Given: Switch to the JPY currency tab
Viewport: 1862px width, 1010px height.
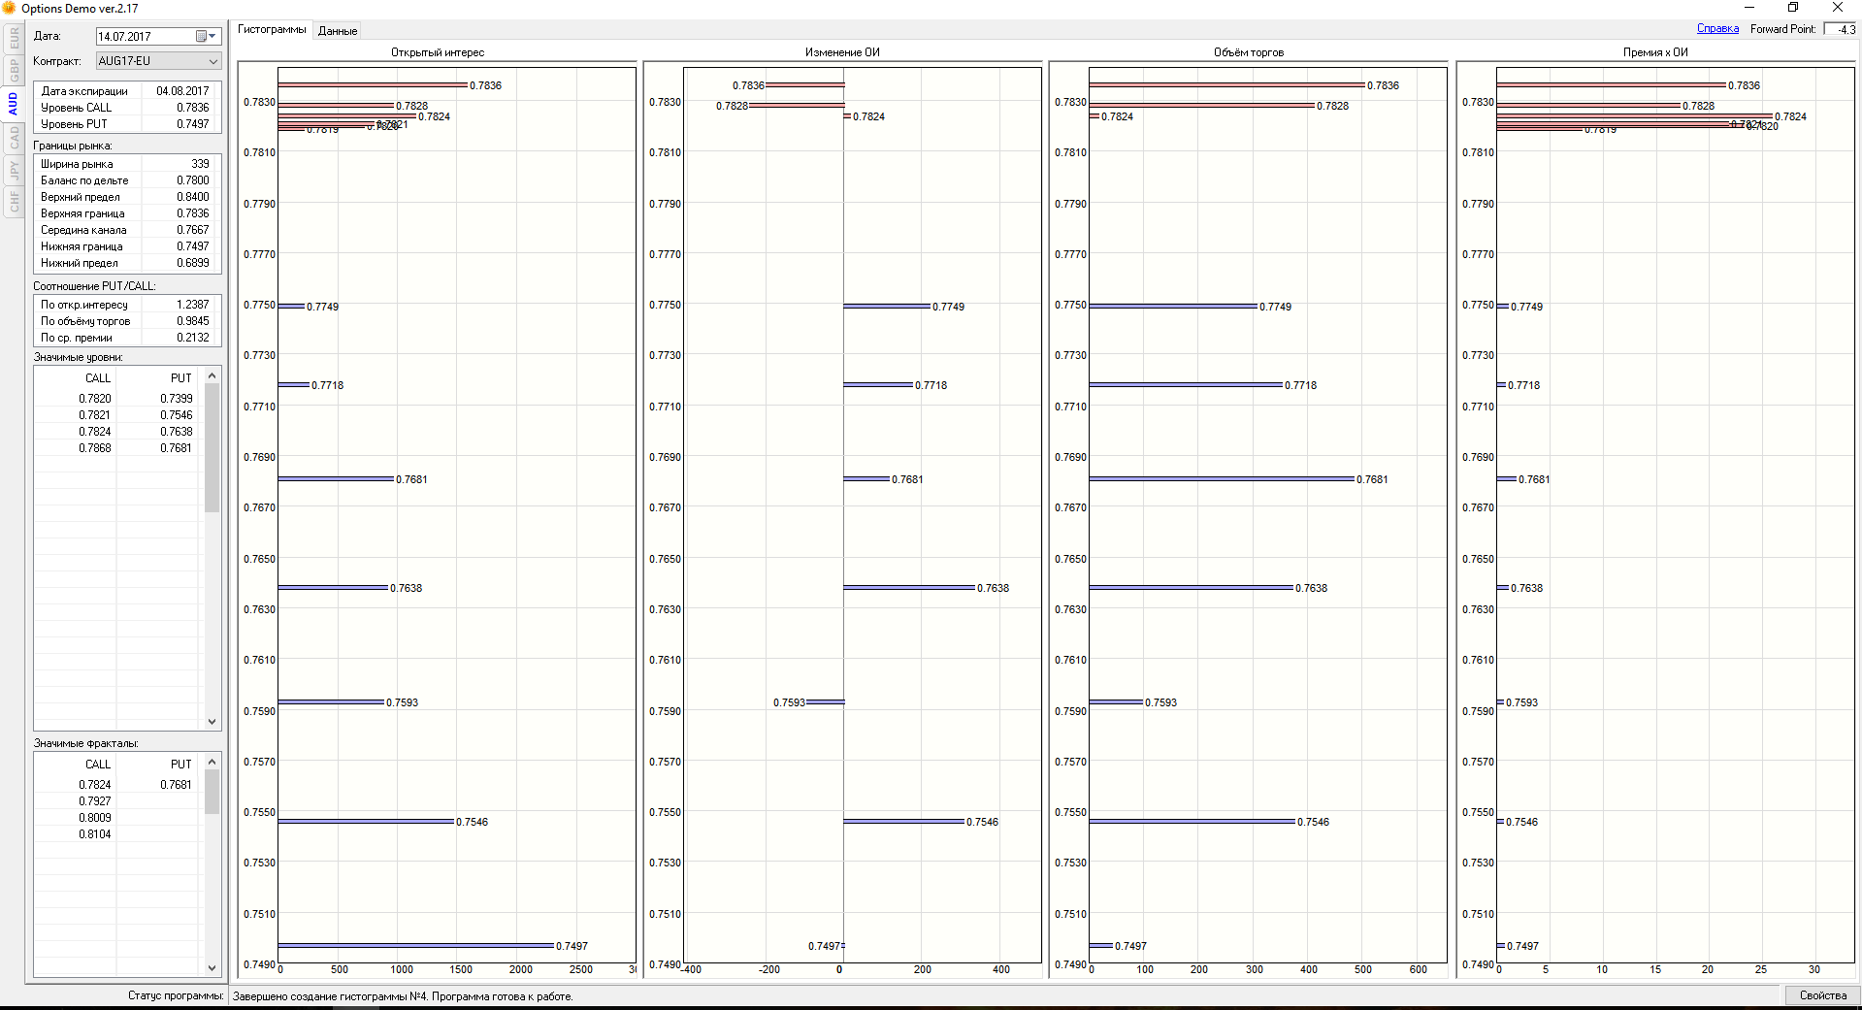Looking at the screenshot, I should (x=14, y=170).
